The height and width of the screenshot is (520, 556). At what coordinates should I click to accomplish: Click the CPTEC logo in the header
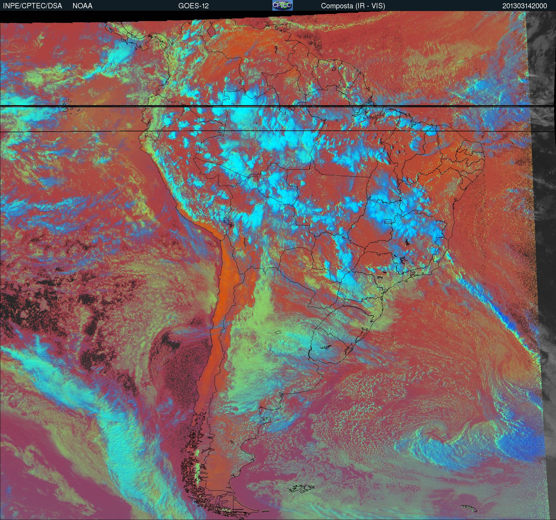point(282,5)
